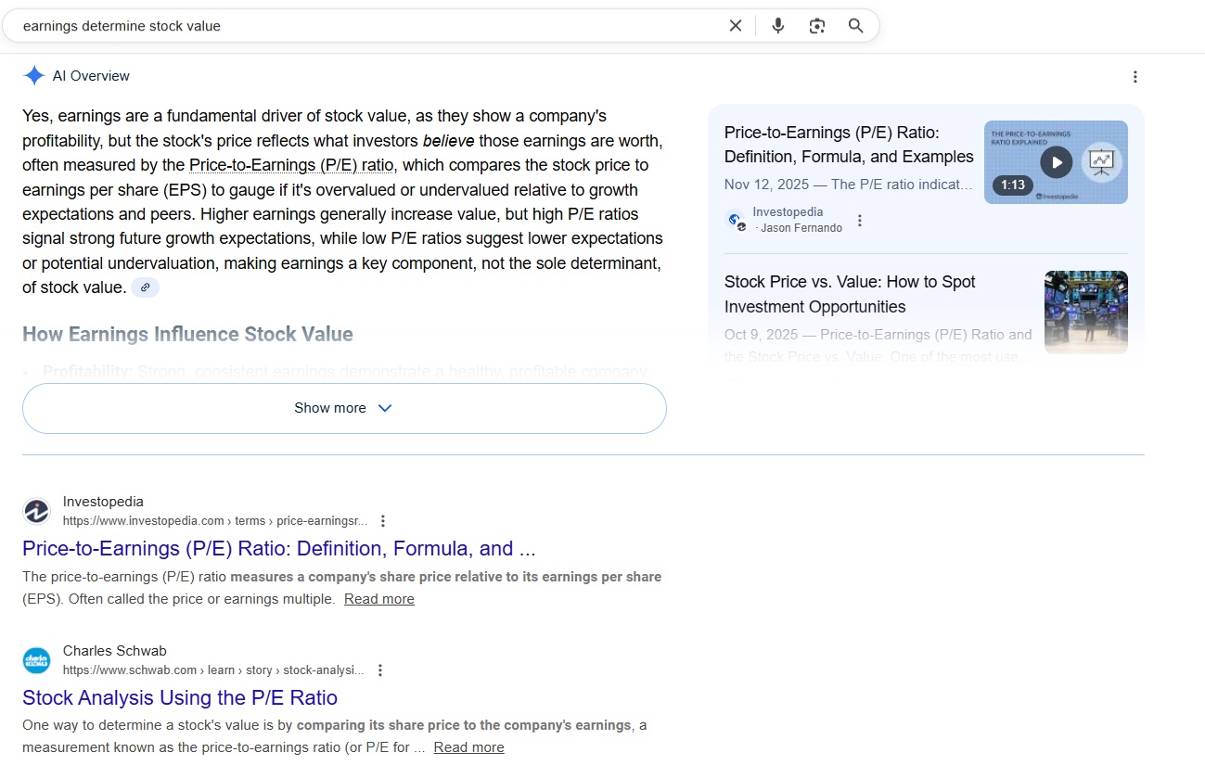Submit search with the magnifying glass icon

click(x=856, y=26)
